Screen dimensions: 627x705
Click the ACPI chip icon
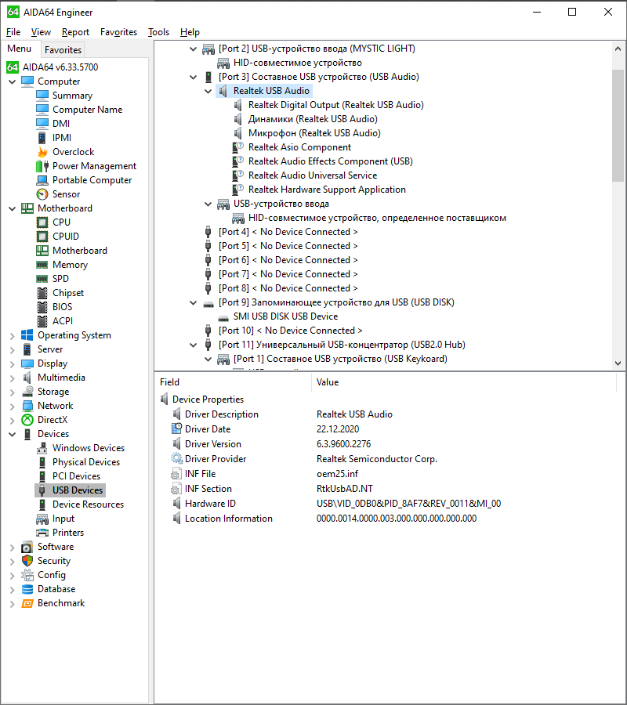coord(42,321)
